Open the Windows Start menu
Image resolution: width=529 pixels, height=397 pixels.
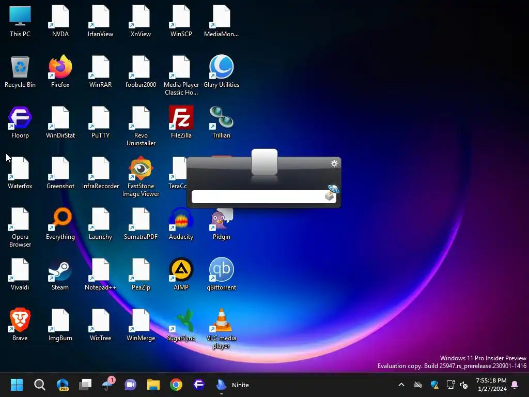17,385
